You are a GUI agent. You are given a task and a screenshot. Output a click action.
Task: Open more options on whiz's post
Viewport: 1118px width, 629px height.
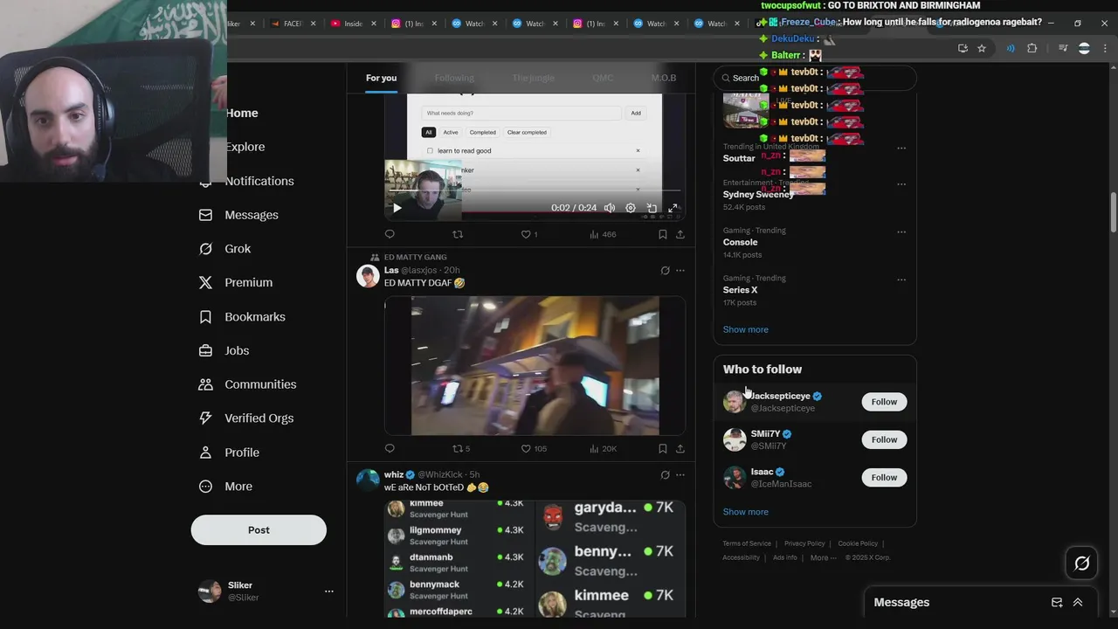pos(680,475)
